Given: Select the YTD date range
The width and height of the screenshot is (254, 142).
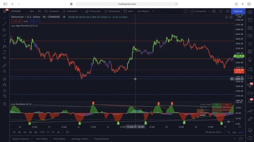Looking at the screenshot, I should pyautogui.click(x=42, y=132).
